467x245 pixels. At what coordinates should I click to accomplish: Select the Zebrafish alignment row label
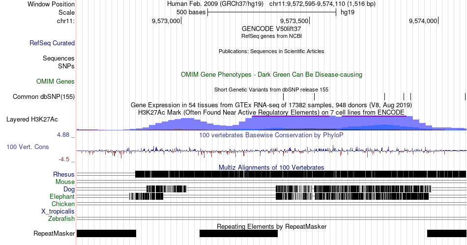(x=61, y=219)
